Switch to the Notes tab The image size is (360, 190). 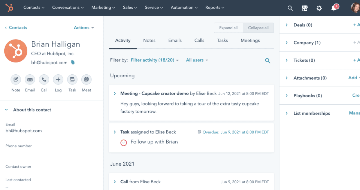click(x=149, y=41)
